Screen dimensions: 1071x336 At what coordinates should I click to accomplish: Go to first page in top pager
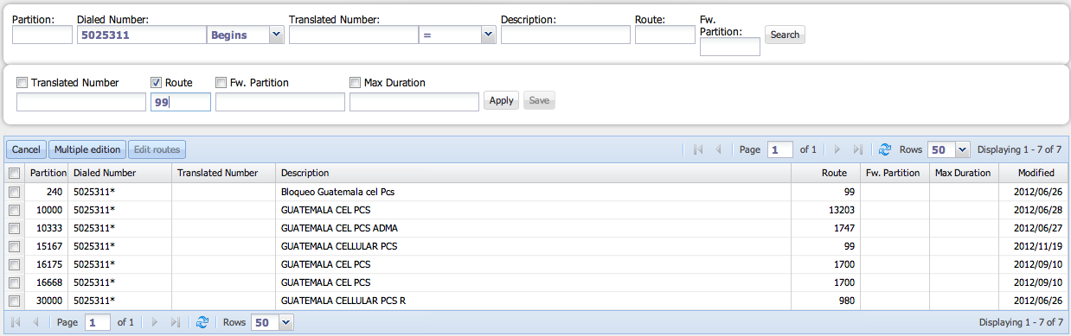point(698,149)
